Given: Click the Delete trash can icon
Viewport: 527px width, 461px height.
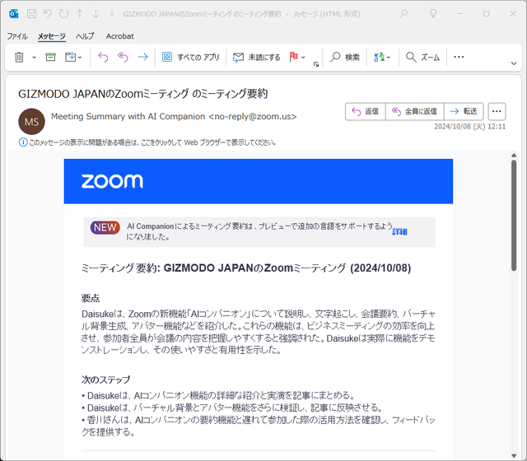Looking at the screenshot, I should [19, 57].
